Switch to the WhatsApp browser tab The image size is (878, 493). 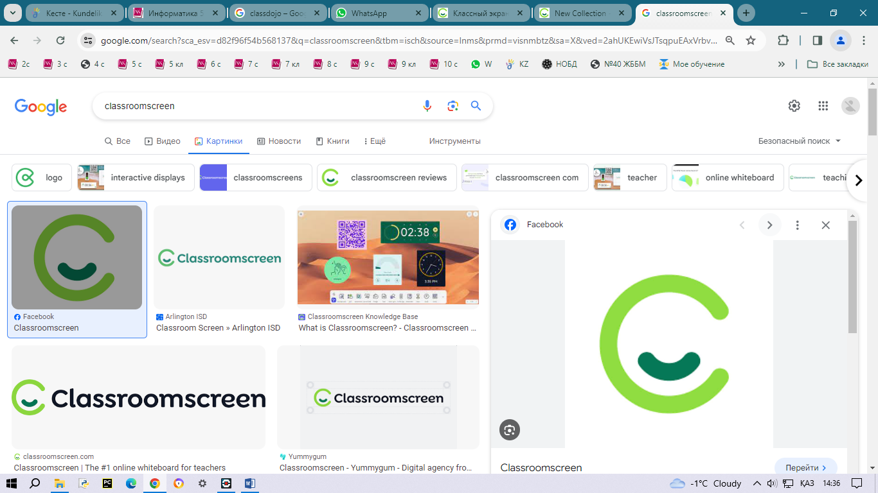point(379,13)
